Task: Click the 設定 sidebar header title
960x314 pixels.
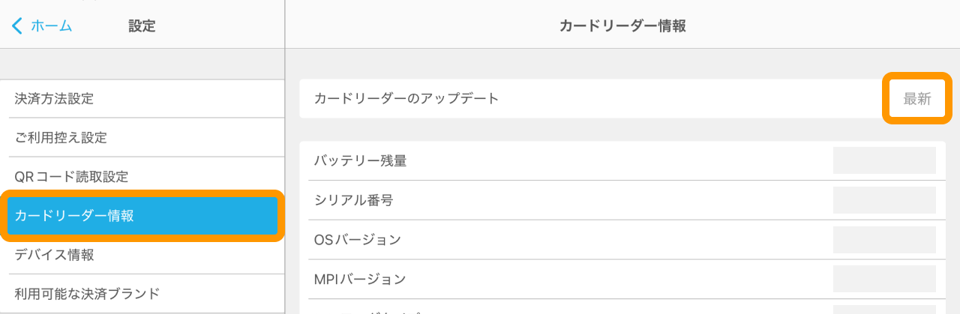Action: click(142, 26)
